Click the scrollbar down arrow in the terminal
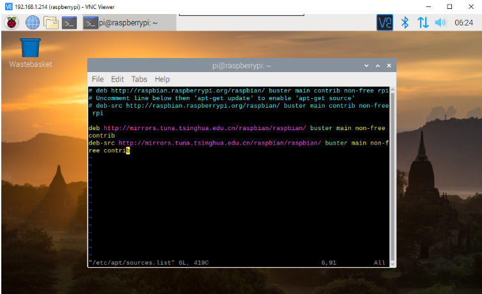Viewport: 482px width, 294px height. (x=393, y=264)
